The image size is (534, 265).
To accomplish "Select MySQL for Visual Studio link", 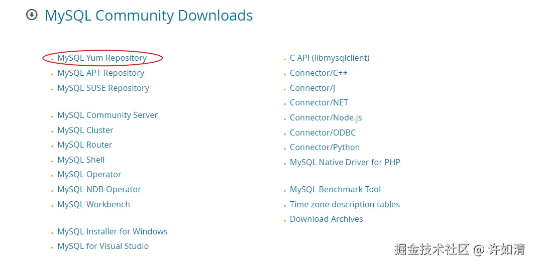I will (x=103, y=246).
